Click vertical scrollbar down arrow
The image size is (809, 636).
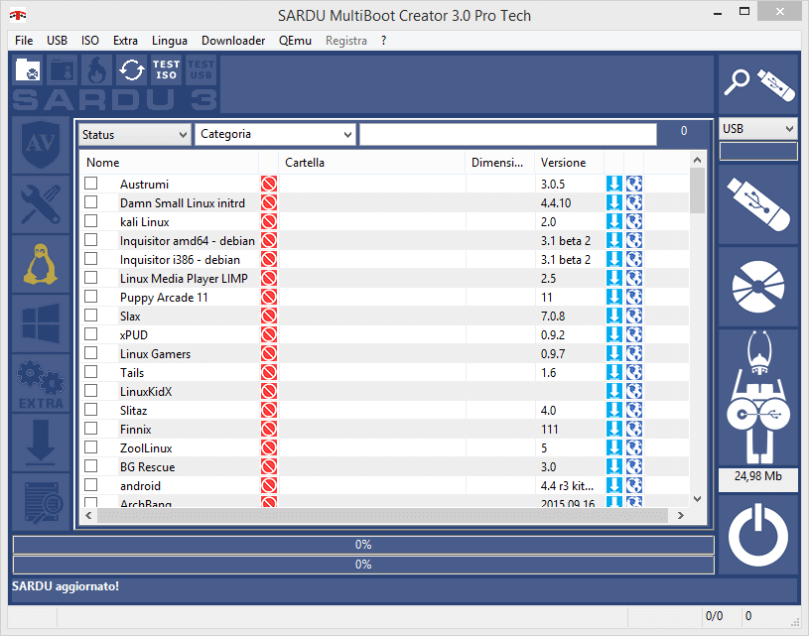(697, 499)
